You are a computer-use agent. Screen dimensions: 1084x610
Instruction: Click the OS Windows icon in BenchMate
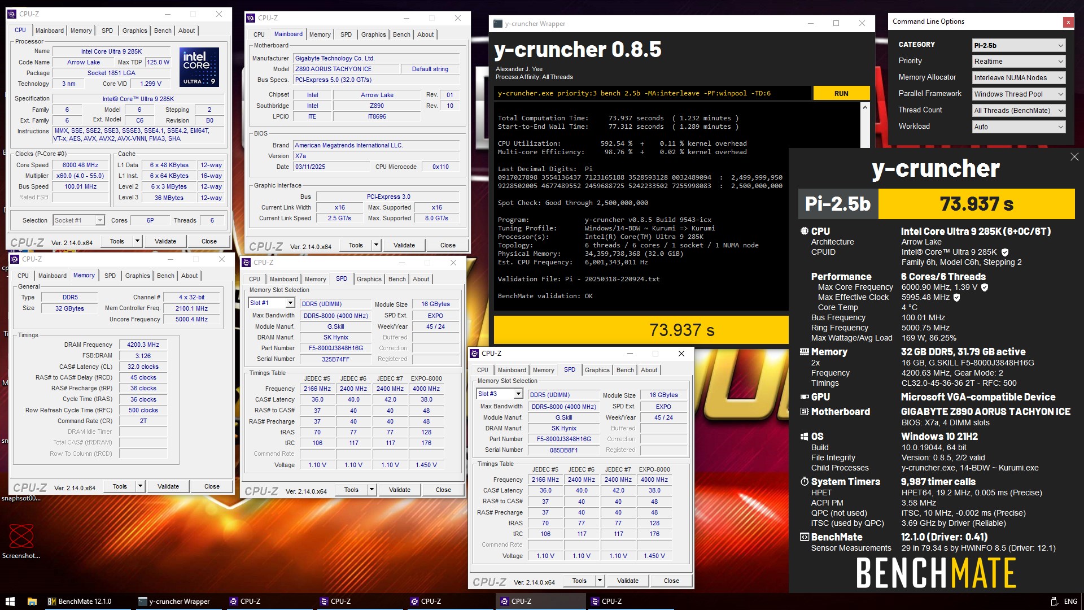(x=805, y=437)
